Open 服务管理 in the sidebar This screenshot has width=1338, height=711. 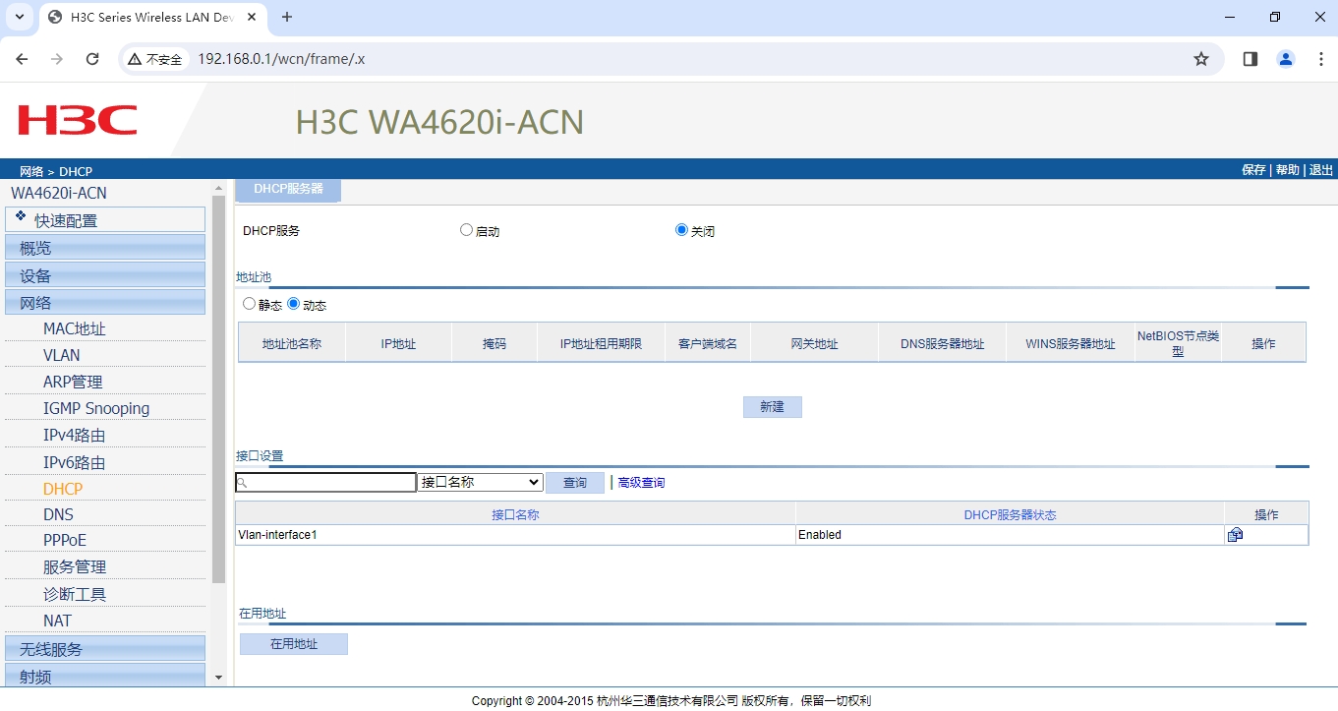tap(75, 566)
